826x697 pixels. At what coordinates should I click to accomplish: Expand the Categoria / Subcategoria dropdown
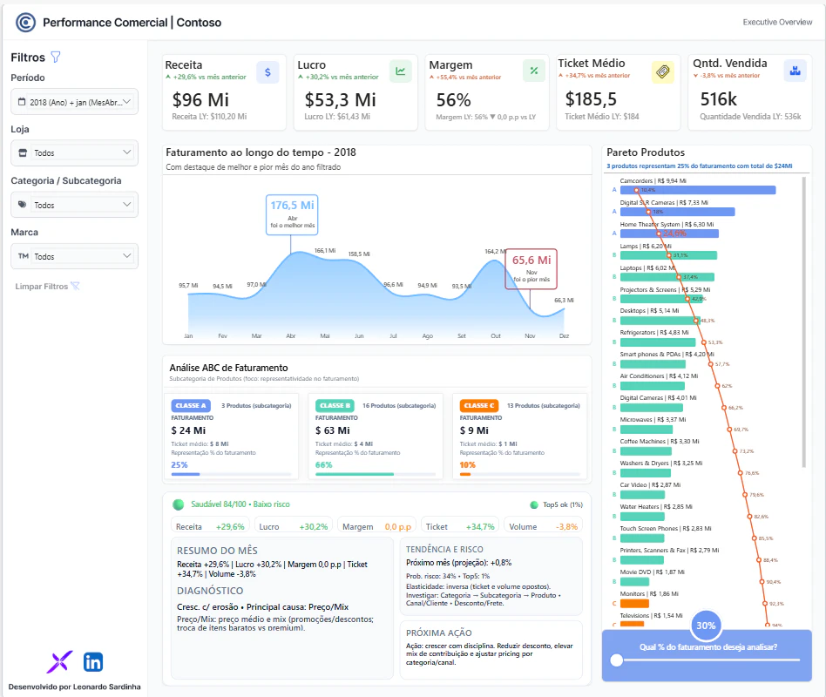pyautogui.click(x=74, y=205)
